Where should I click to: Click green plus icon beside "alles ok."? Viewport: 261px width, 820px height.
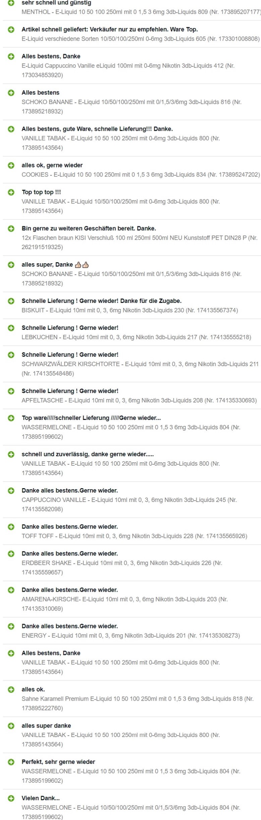point(11,689)
